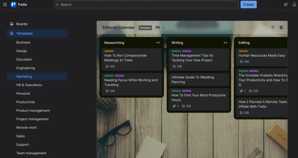Screen dimensions: 298x158
Task: Click checklist icon on Companywide Meetings card
Action: 107,66
